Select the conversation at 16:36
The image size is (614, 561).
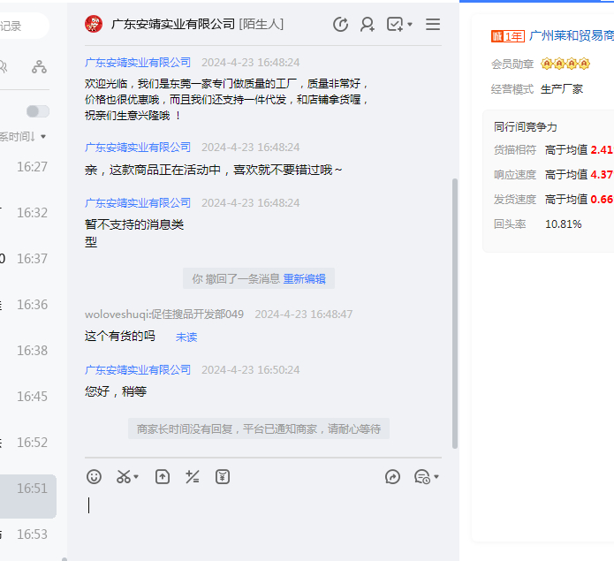[x=27, y=305]
